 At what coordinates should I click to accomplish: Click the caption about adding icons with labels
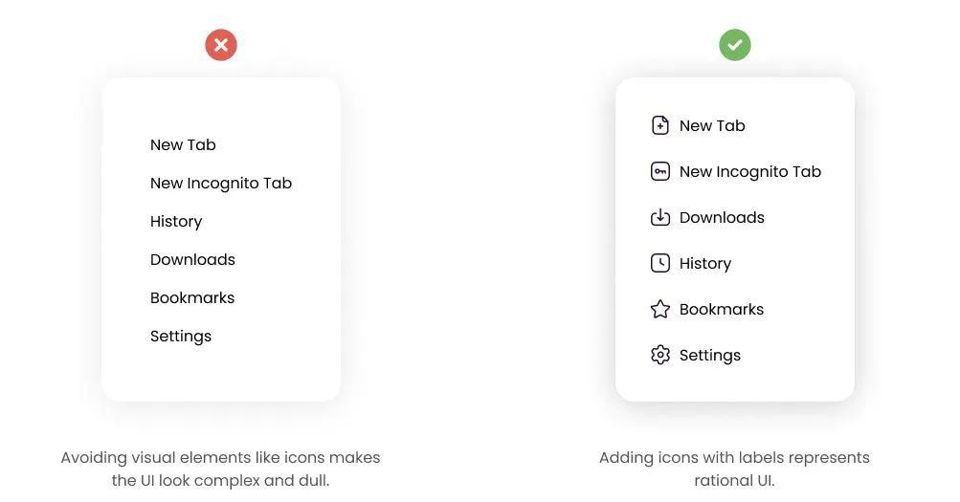pos(734,469)
